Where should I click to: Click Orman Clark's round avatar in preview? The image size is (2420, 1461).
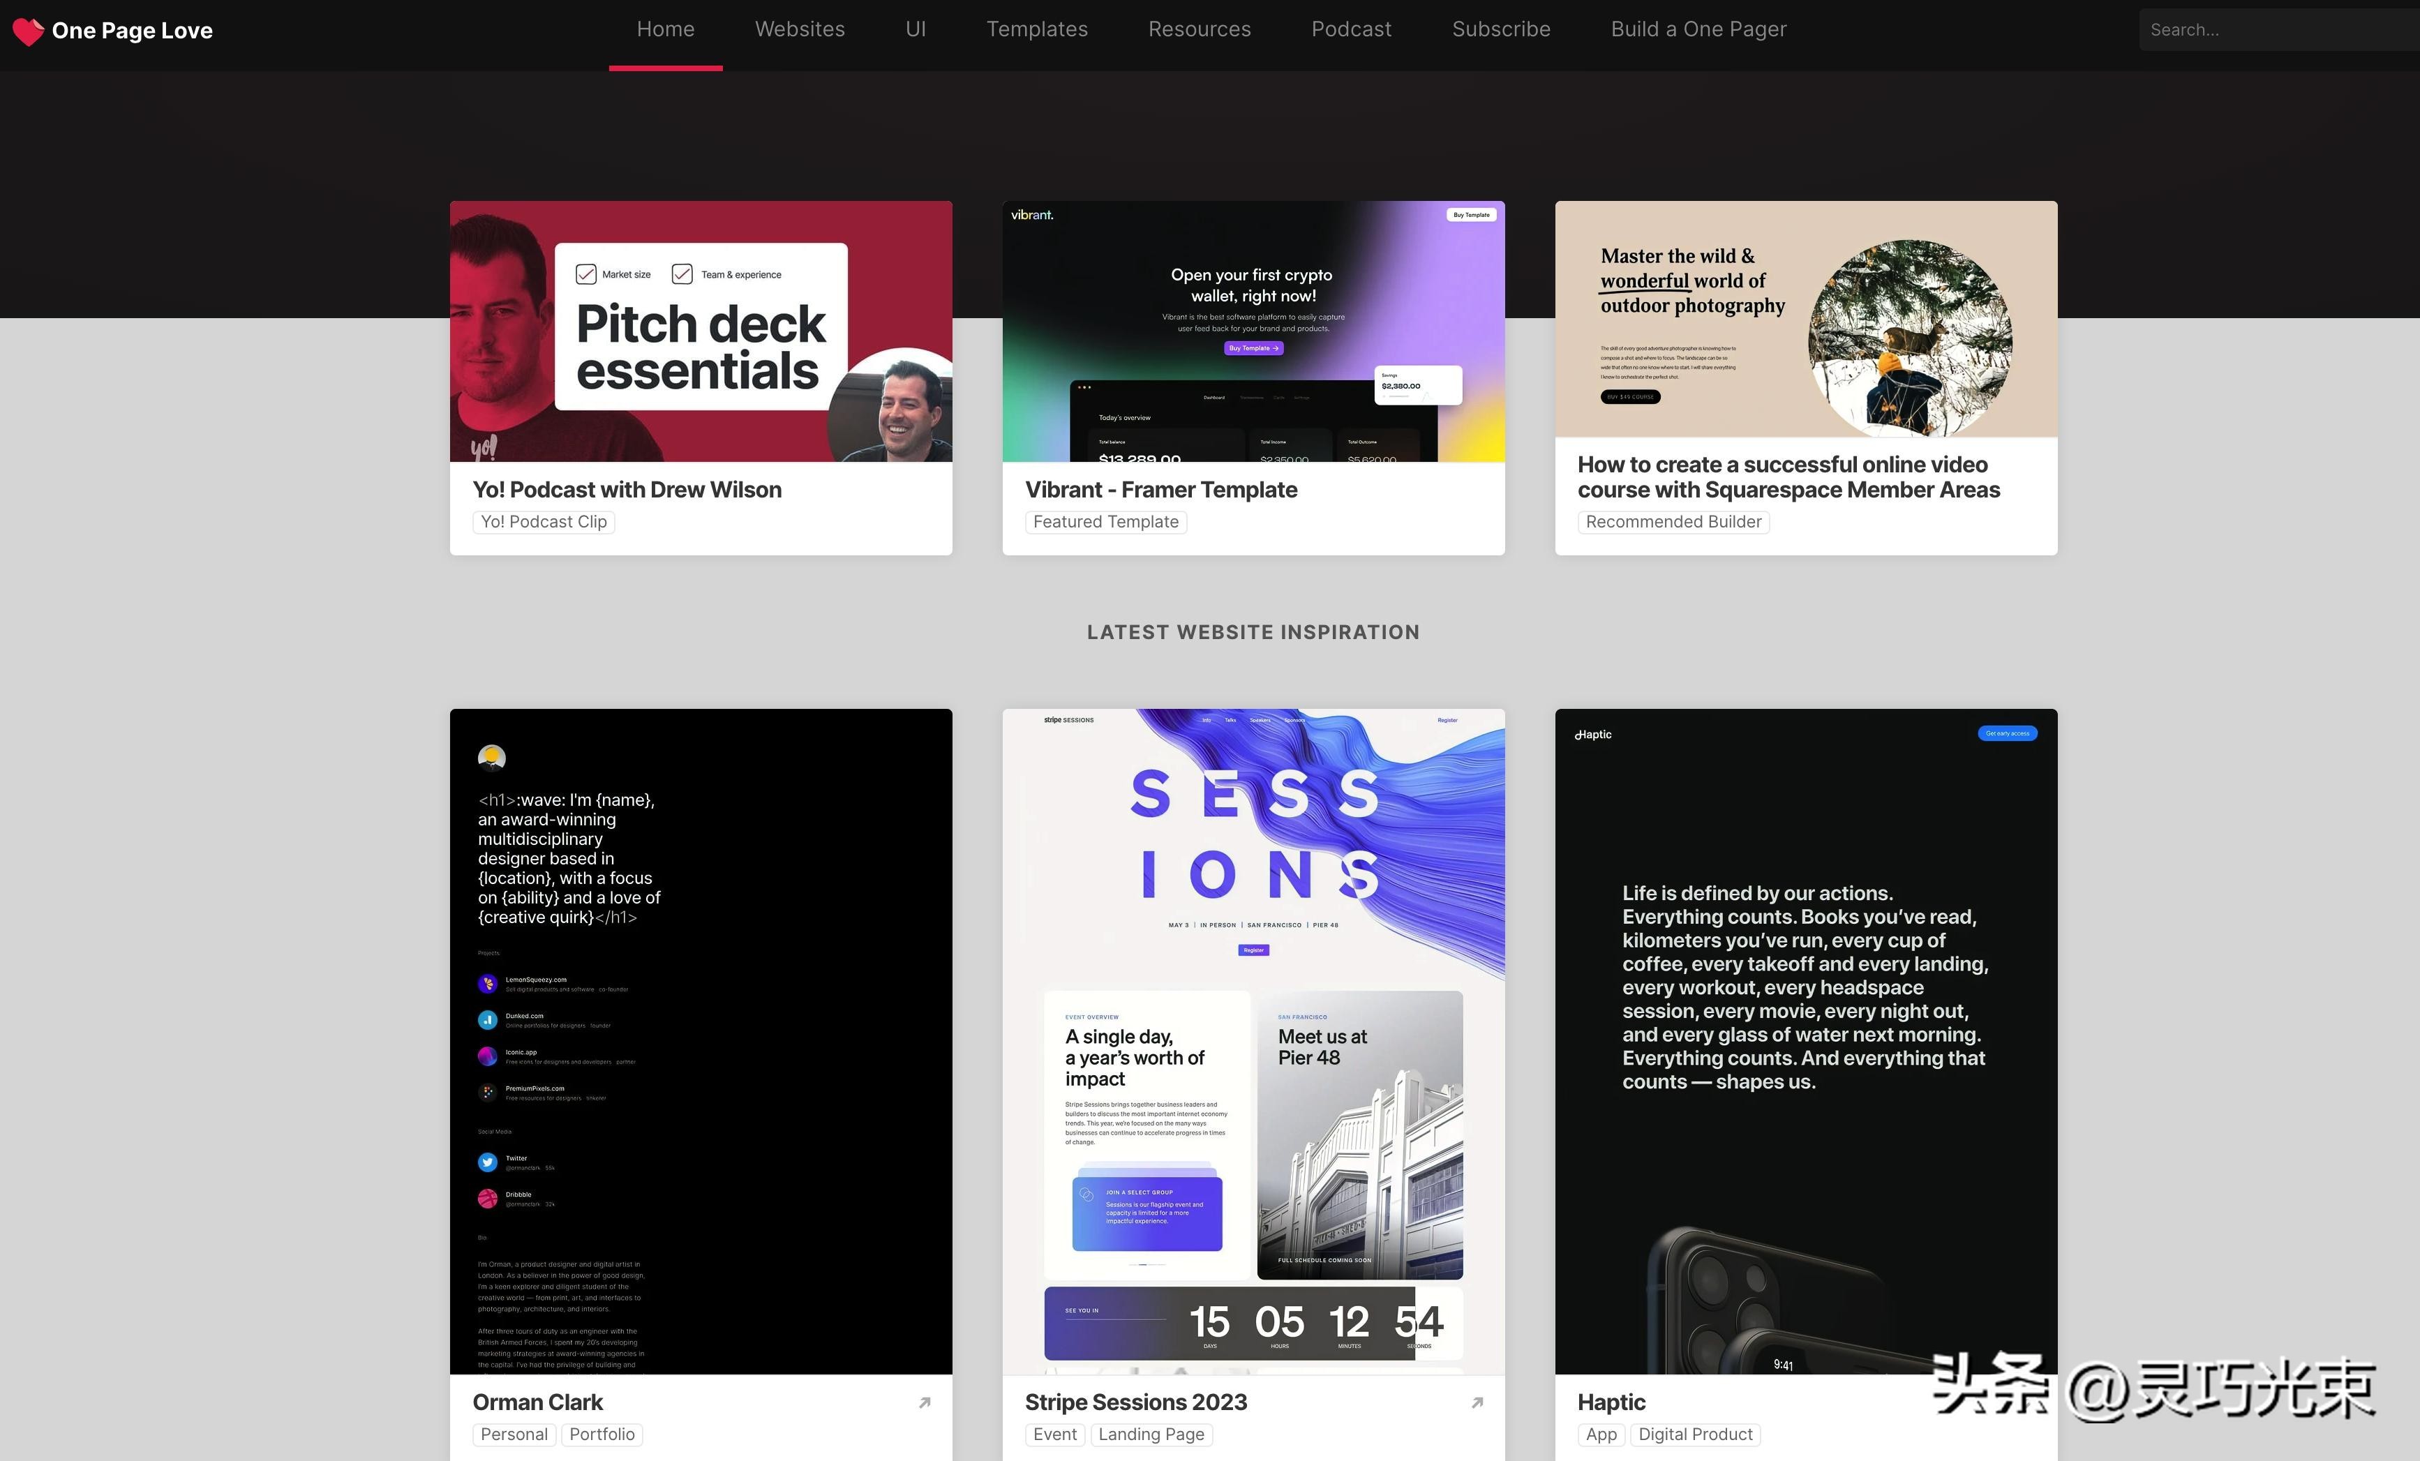[x=491, y=757]
